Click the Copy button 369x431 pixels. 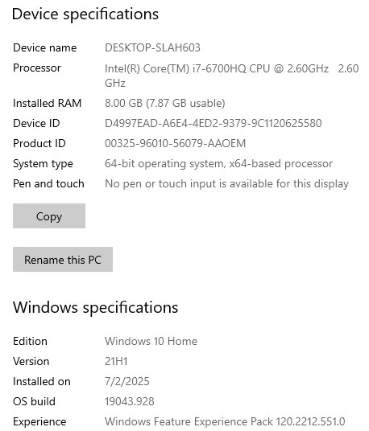point(49,216)
